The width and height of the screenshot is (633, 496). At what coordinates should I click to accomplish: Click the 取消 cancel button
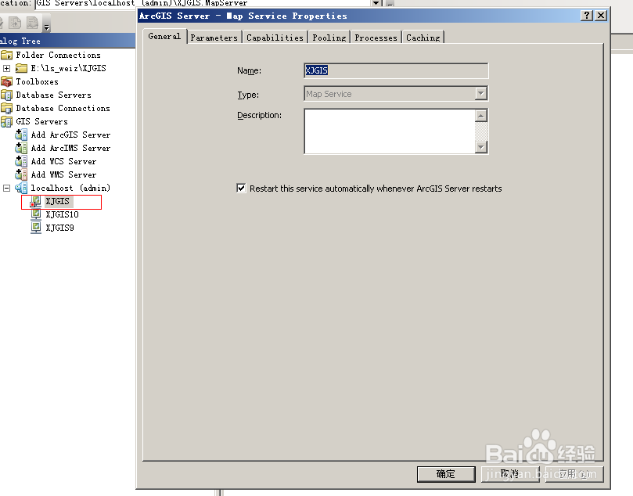(510, 474)
